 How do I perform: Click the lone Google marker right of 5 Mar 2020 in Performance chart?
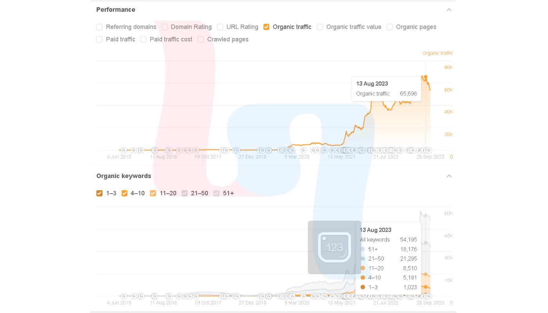pos(303,150)
